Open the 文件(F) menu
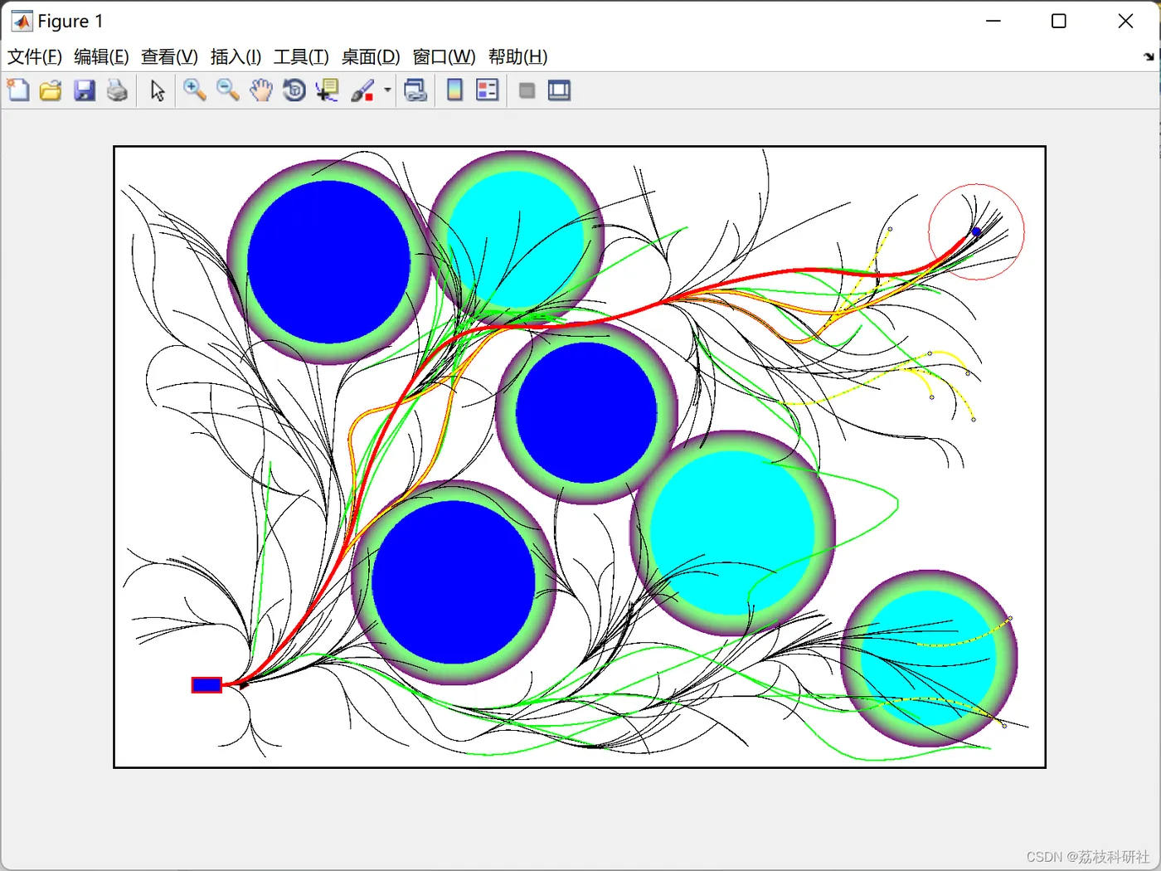This screenshot has width=1161, height=871. pos(35,56)
